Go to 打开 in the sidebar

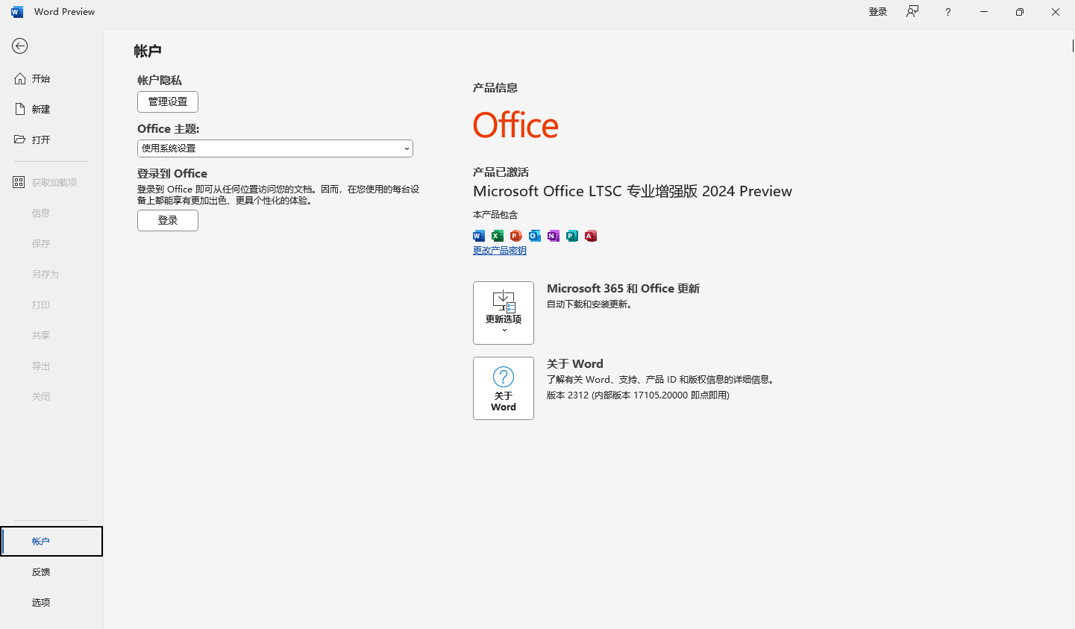coord(41,140)
